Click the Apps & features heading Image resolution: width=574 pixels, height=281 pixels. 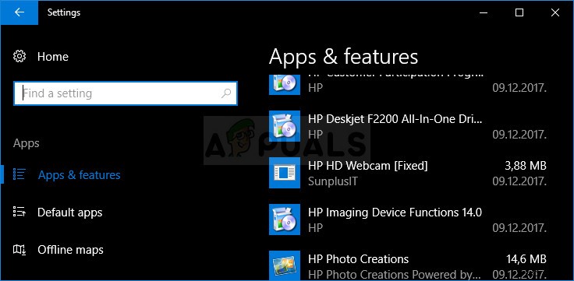click(x=343, y=57)
